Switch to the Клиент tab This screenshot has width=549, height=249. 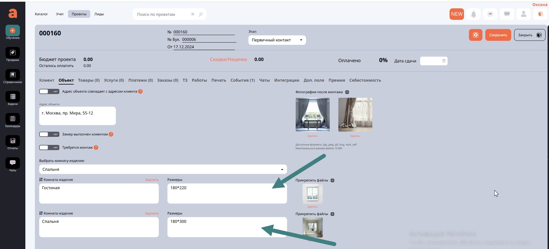pyautogui.click(x=47, y=80)
